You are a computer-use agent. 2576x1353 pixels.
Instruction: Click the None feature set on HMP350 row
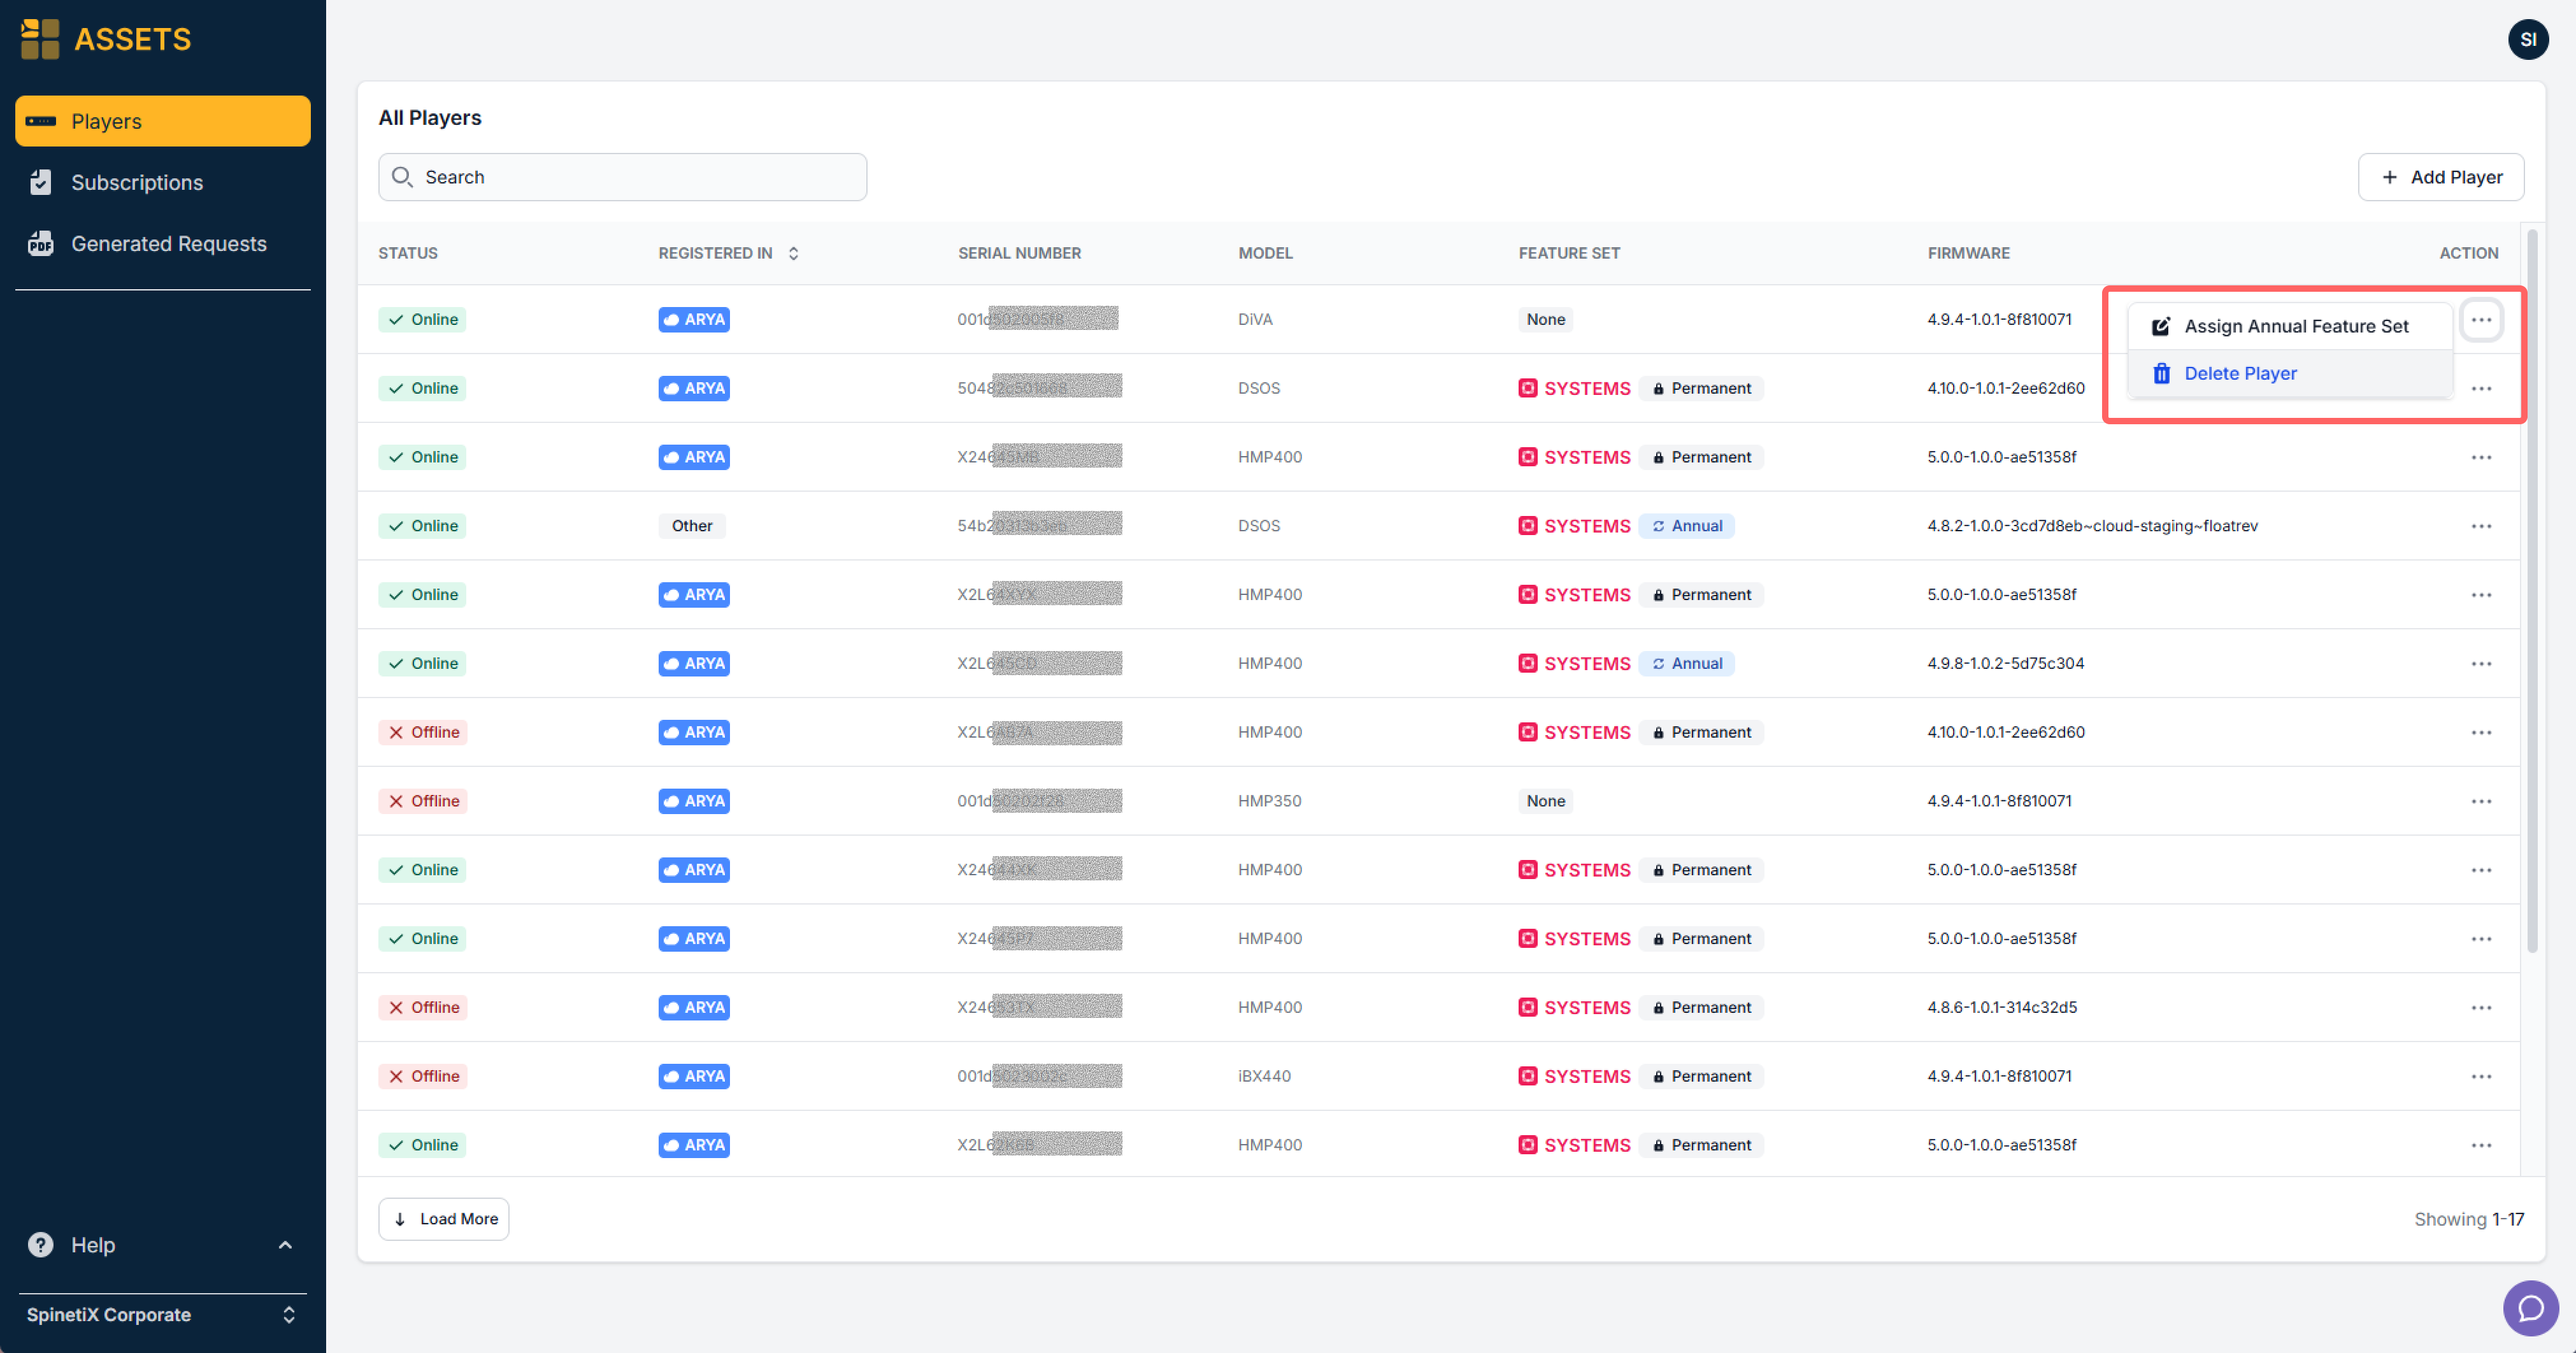(1545, 801)
